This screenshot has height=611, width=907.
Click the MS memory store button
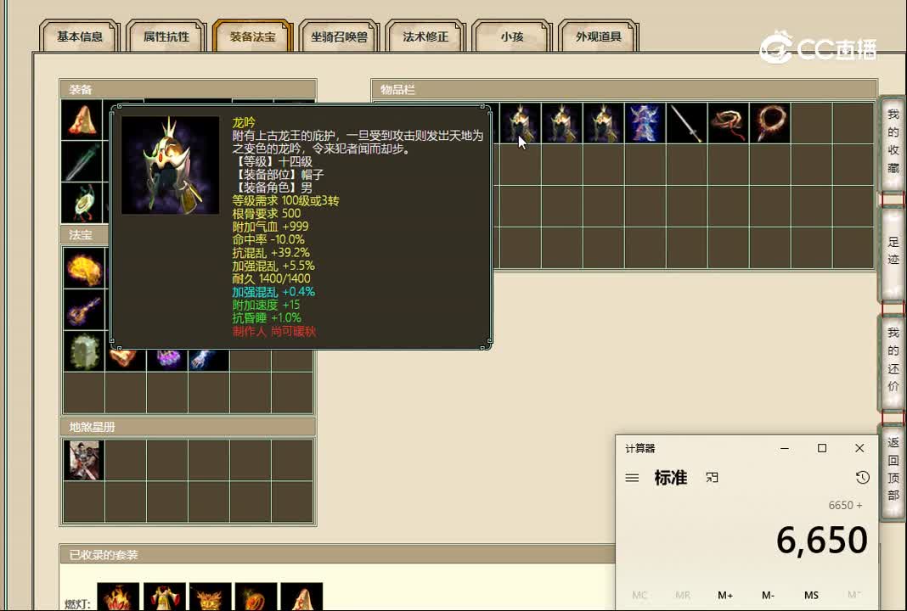coord(811,595)
